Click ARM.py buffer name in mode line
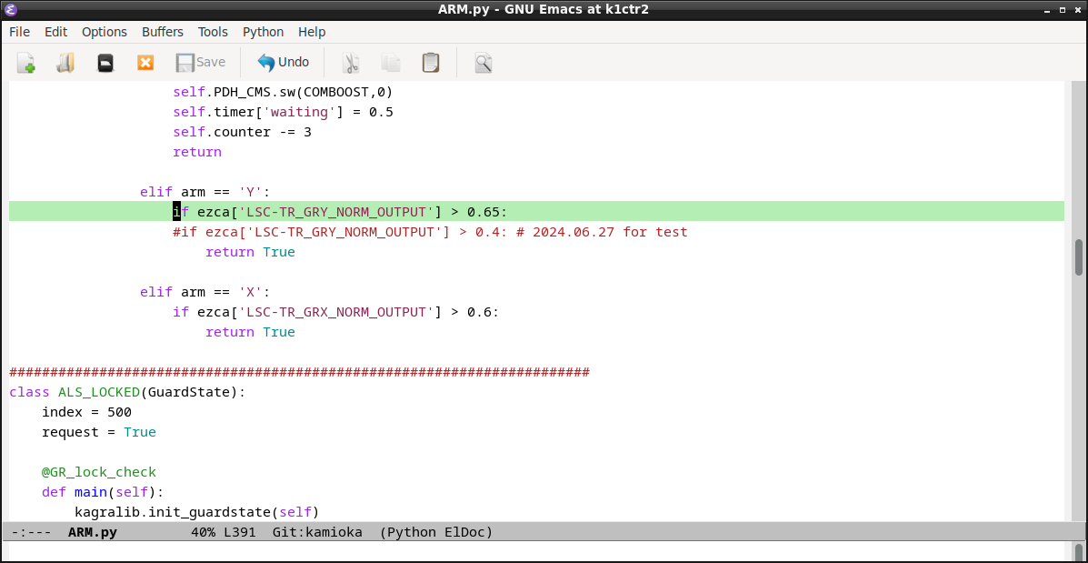The width and height of the screenshot is (1088, 563). (x=93, y=532)
